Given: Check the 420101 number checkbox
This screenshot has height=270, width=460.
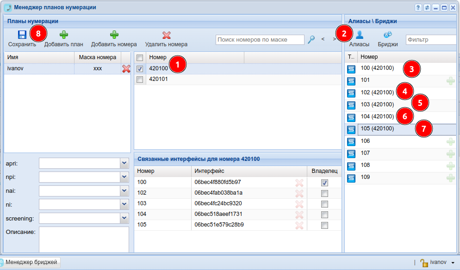Looking at the screenshot, I should [140, 80].
